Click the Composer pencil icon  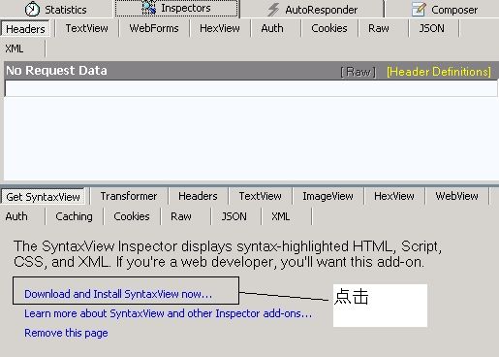click(419, 9)
